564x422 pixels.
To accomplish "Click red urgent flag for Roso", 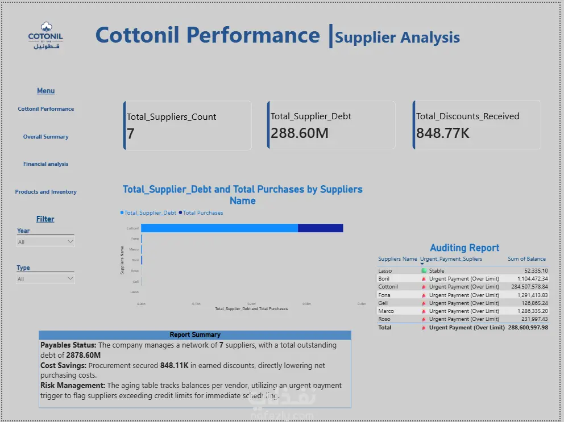I will click(424, 319).
